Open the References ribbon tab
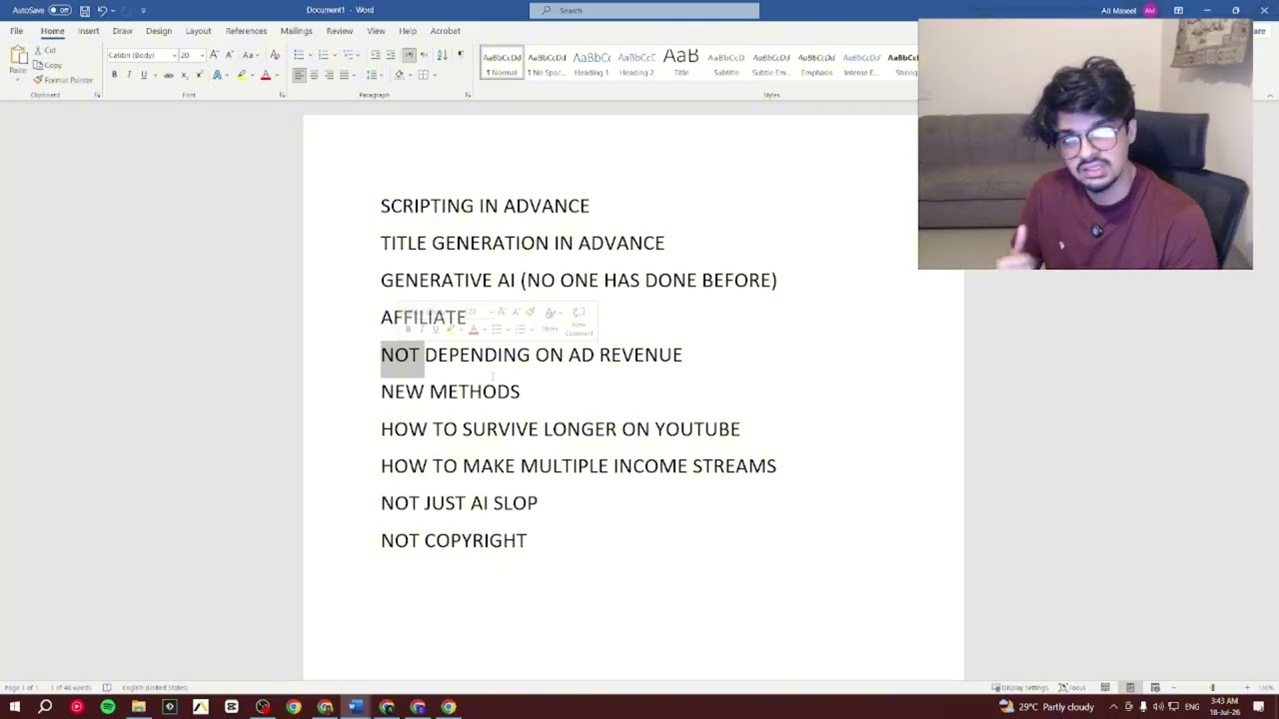 (x=246, y=31)
